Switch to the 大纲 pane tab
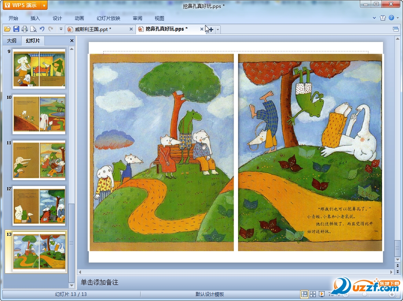403x301 pixels. point(11,40)
